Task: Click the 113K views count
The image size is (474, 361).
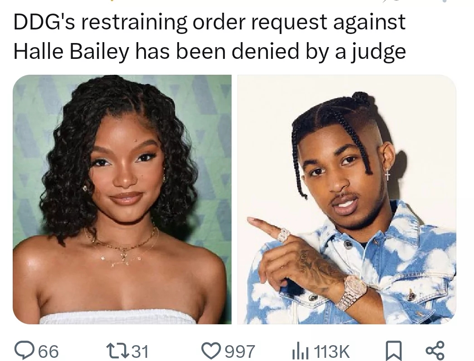Action: [332, 351]
